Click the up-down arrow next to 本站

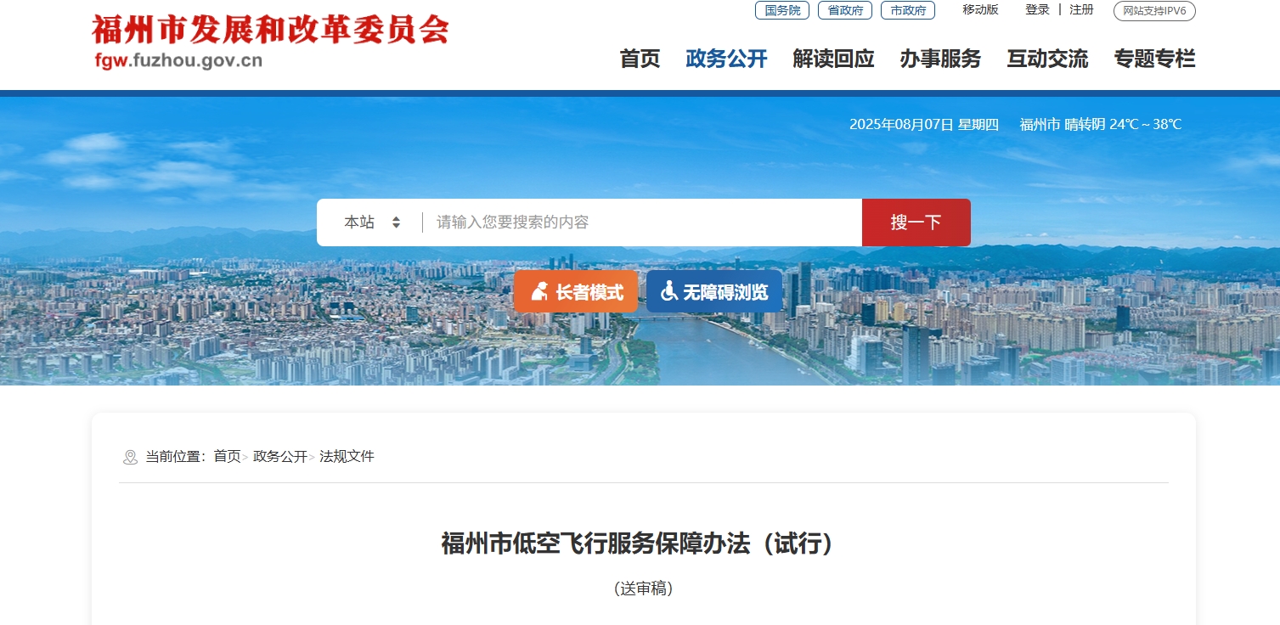point(396,222)
